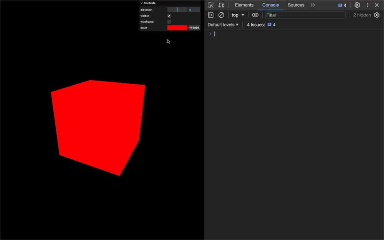Activate the inspect element picker icon
The image size is (384, 240).
click(x=210, y=5)
